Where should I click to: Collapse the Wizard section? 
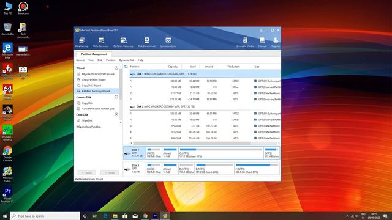click(116, 68)
